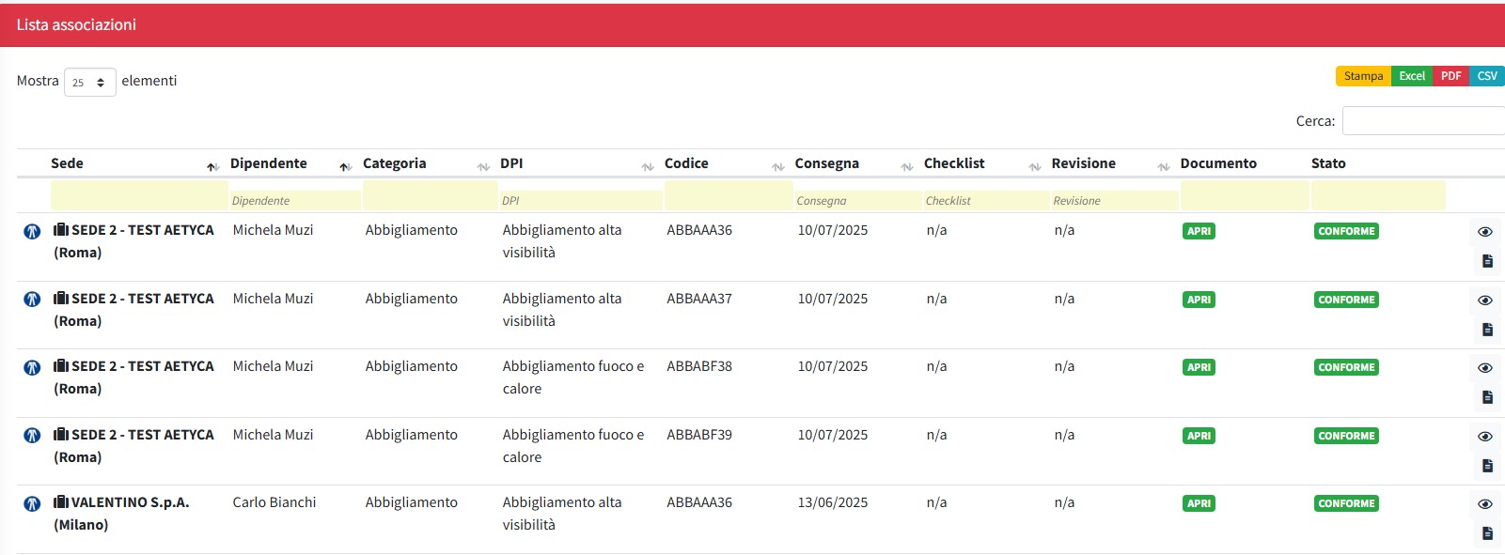
Task: Click blue round icon in ABBABF38 row
Action: tap(32, 367)
